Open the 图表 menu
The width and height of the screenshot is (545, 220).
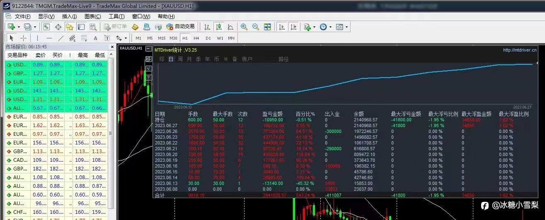pyautogui.click(x=92, y=17)
